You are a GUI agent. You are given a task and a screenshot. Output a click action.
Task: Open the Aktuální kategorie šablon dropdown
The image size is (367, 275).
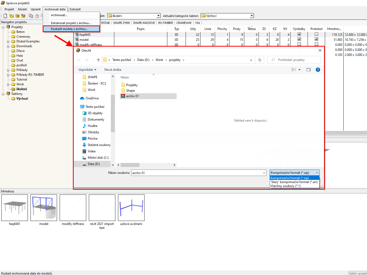point(252,16)
